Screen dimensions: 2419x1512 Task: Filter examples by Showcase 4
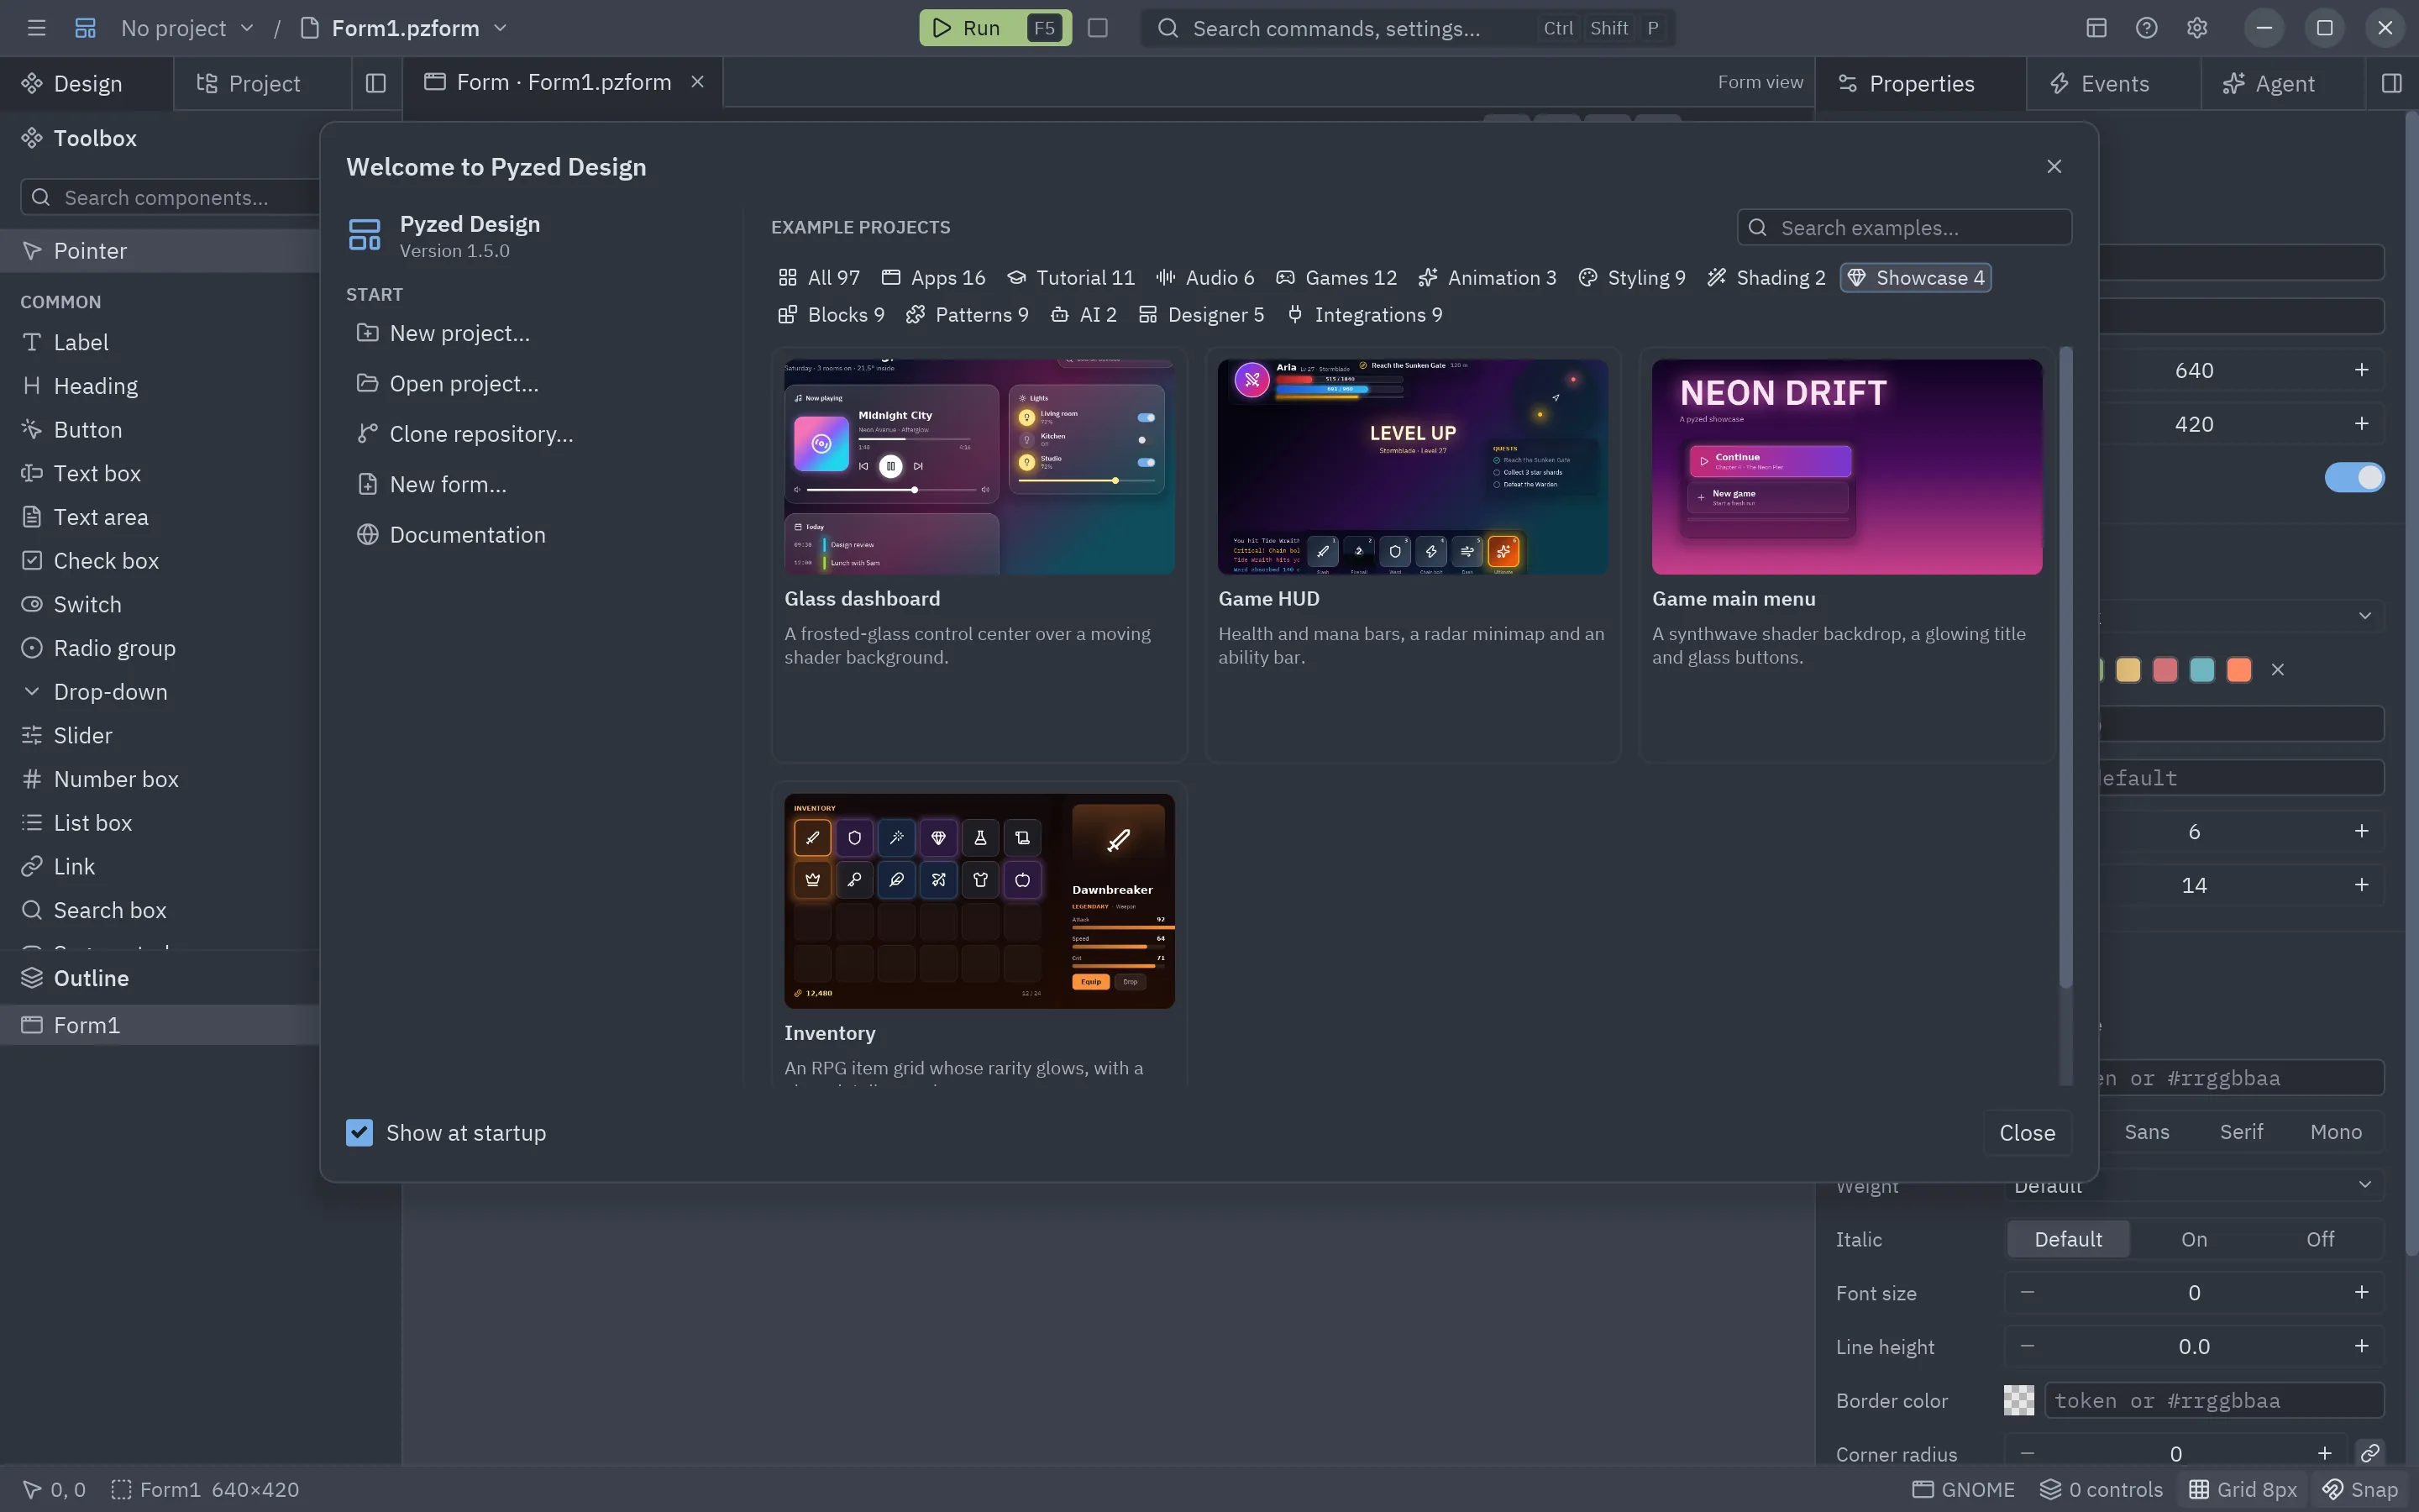(1915, 278)
